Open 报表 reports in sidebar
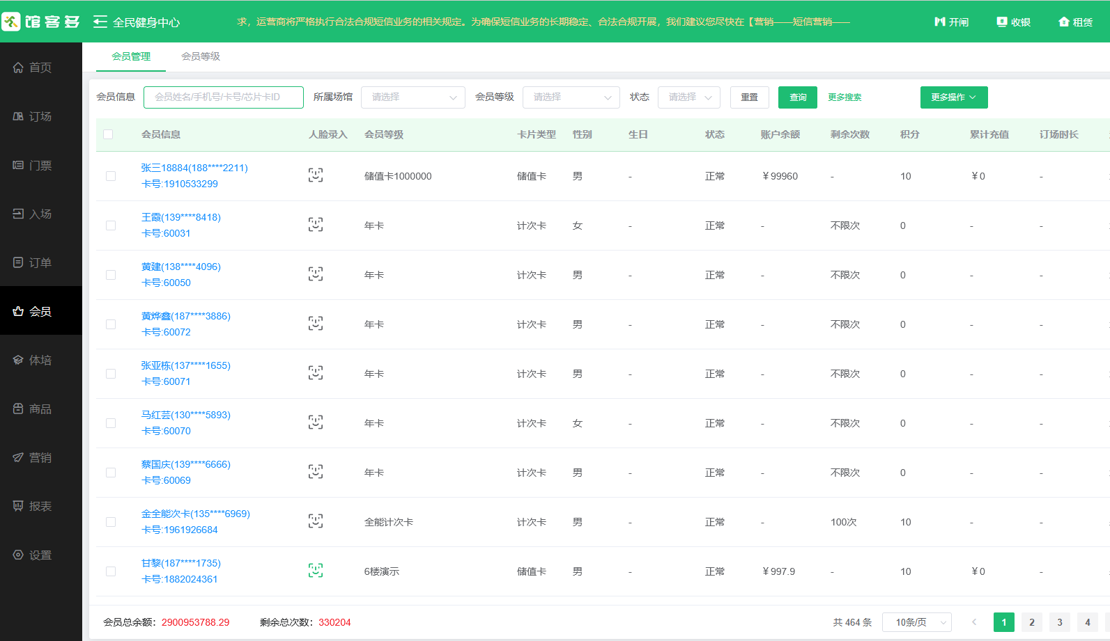1110x641 pixels. click(x=41, y=506)
